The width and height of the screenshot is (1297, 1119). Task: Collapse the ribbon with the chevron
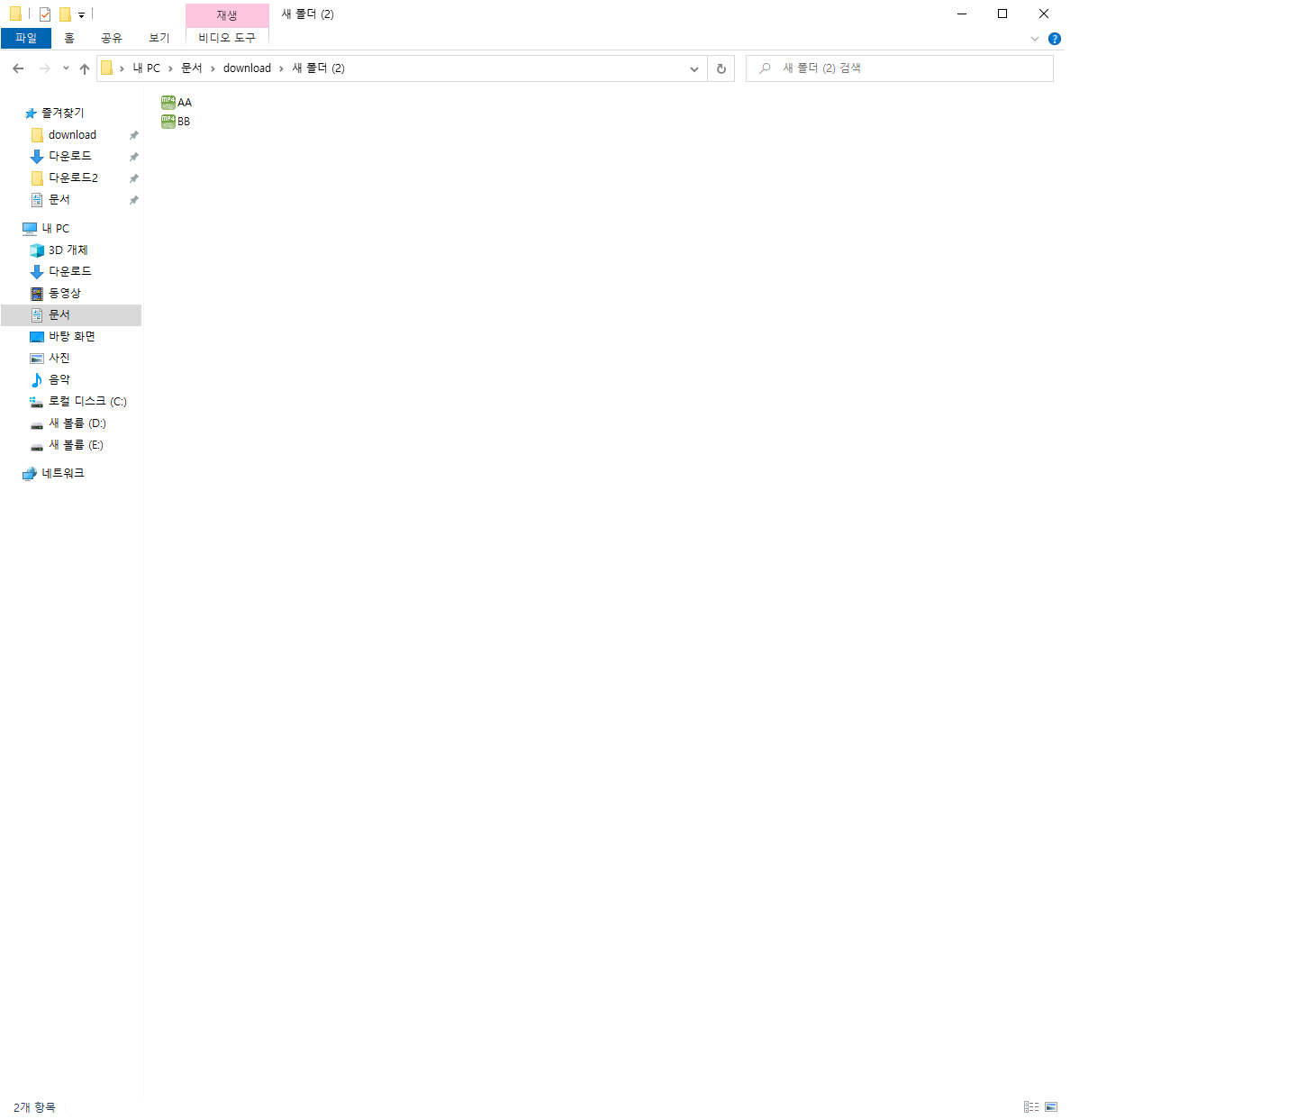(1034, 39)
